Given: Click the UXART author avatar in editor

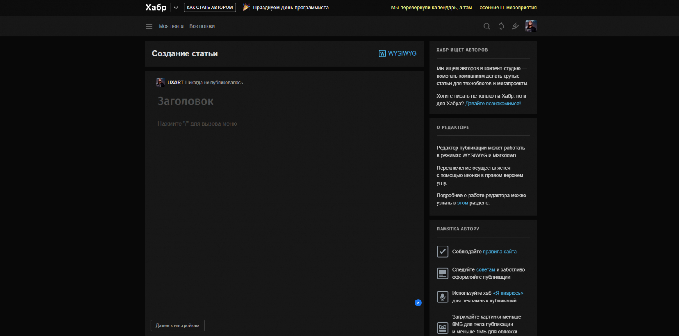Looking at the screenshot, I should (x=160, y=82).
